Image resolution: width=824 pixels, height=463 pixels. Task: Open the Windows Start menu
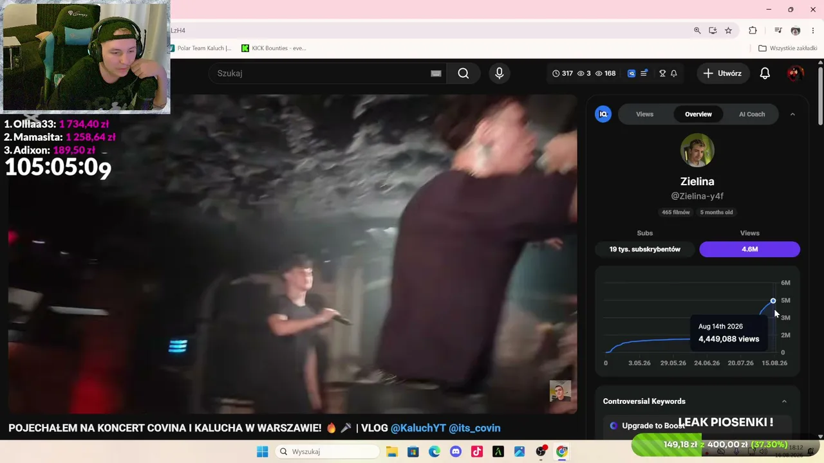262,451
